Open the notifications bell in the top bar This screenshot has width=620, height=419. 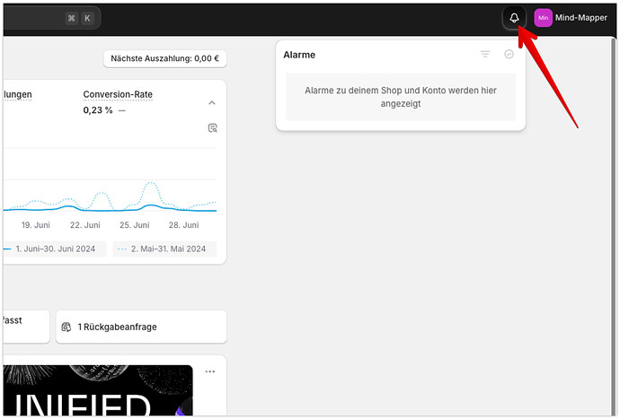514,18
